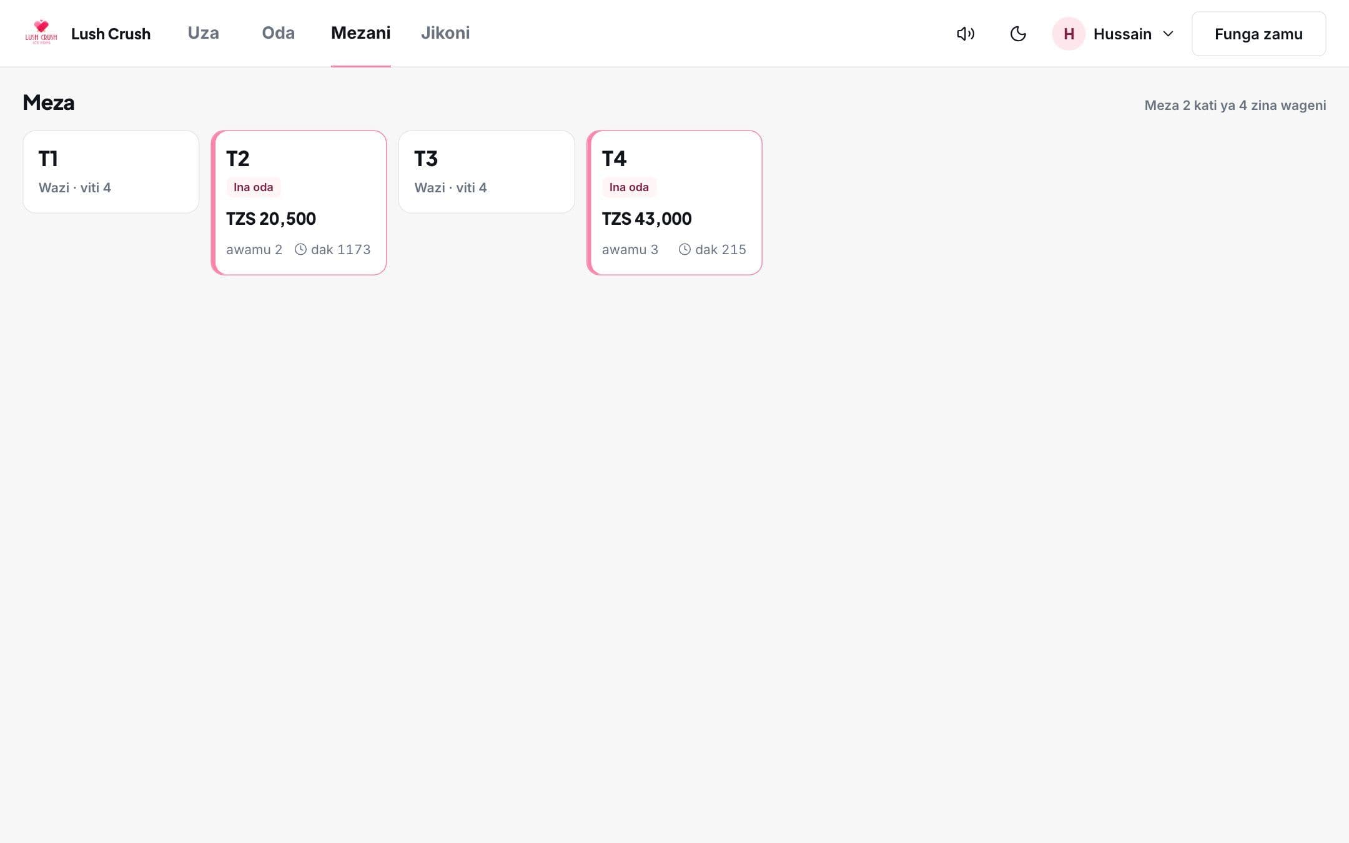Expand the Hussain user dropdown chevron
1349x843 pixels.
[x=1168, y=34]
